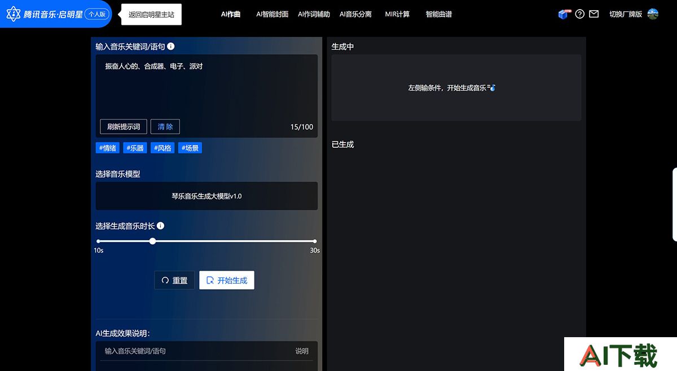
Task: Click the 已生成 heading
Action: coord(343,144)
